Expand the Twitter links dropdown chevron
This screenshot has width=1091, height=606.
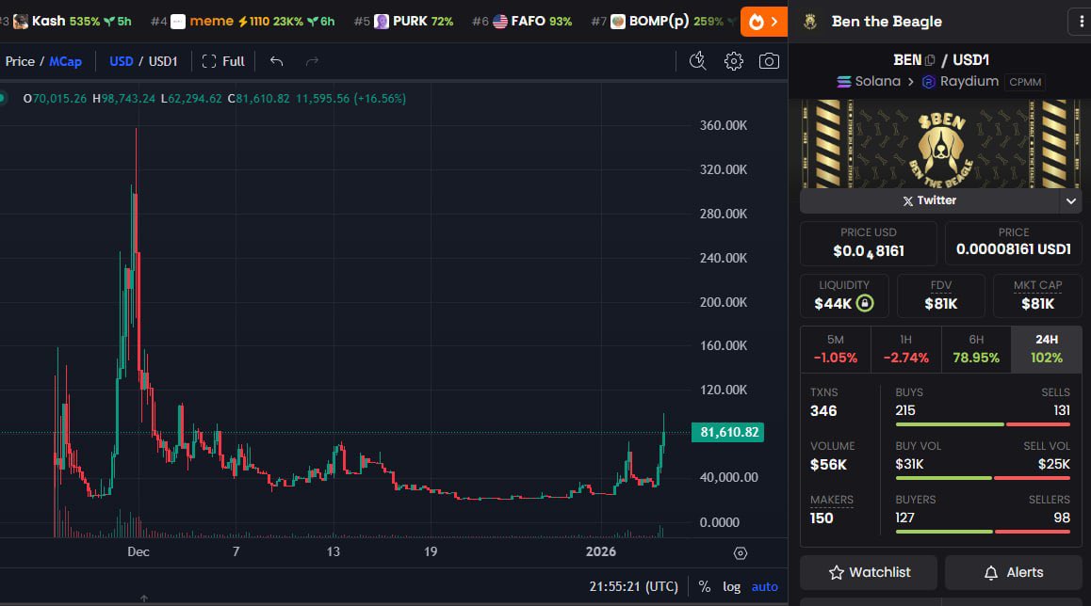coord(1071,200)
